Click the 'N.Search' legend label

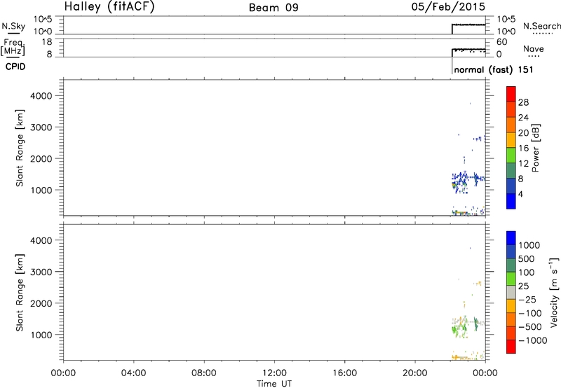pyautogui.click(x=541, y=26)
